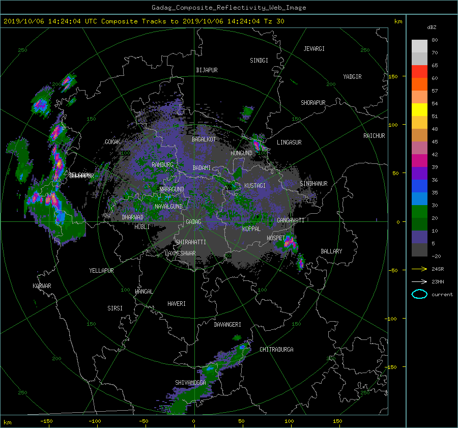Click the LINGASUR city label

[289, 142]
